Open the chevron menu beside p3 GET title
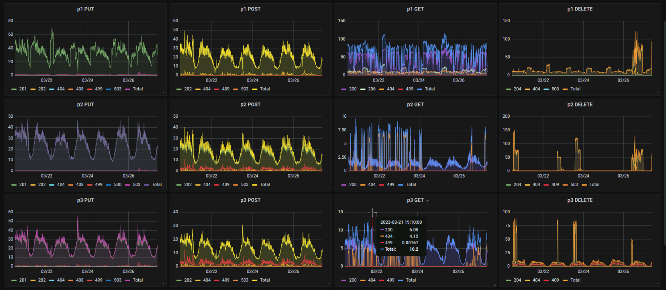 (x=427, y=201)
